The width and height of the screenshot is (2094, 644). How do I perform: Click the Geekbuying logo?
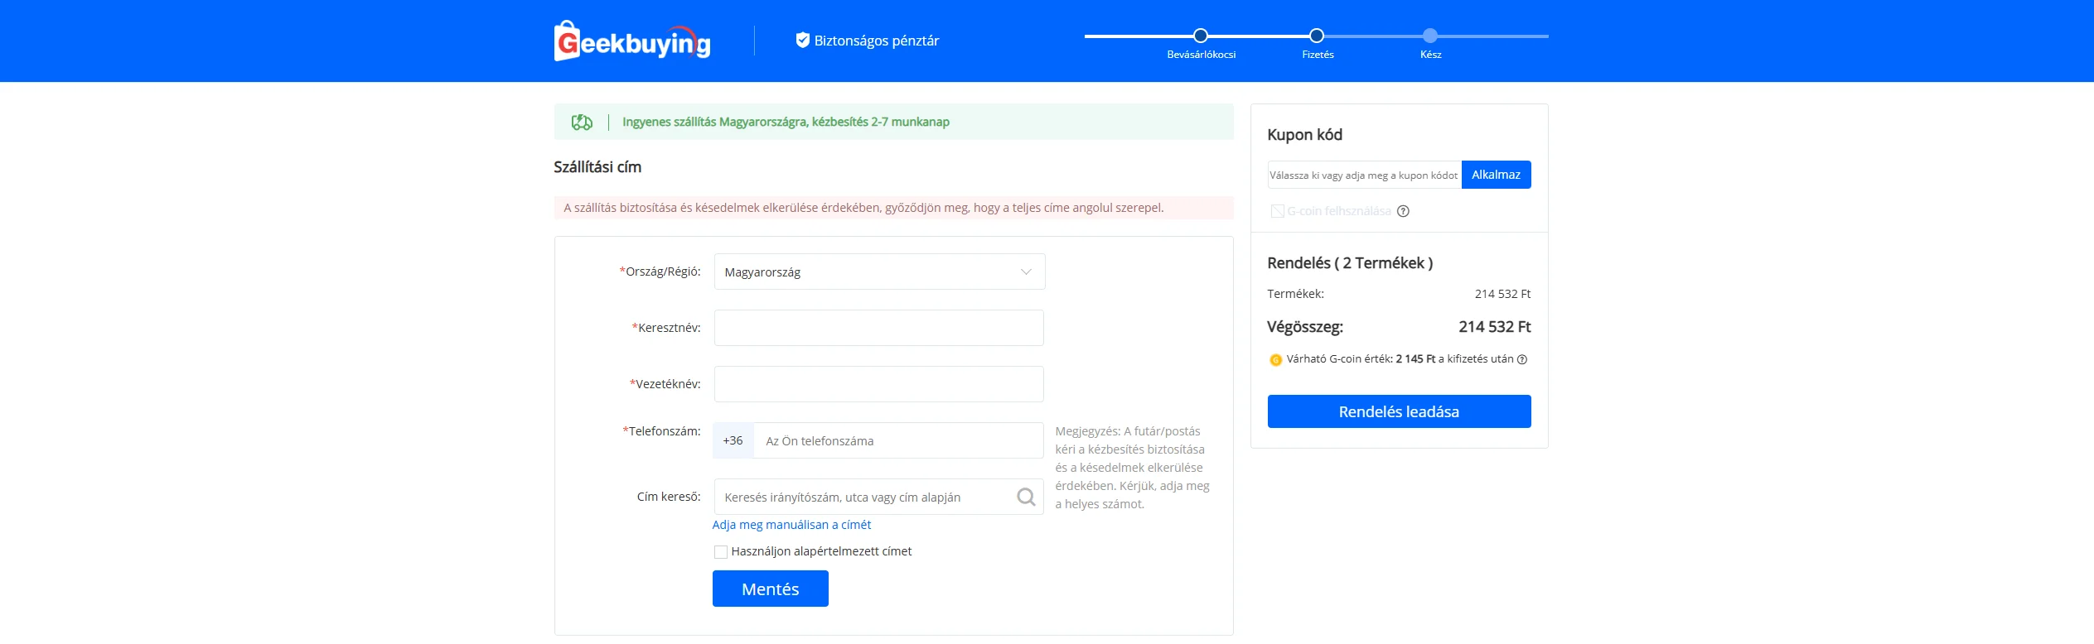(631, 41)
